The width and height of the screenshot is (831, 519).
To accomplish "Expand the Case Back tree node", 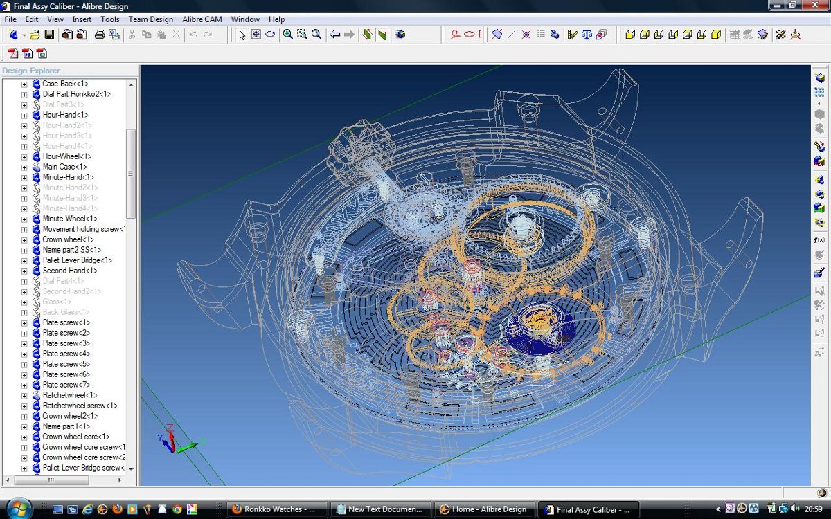I will pyautogui.click(x=24, y=84).
